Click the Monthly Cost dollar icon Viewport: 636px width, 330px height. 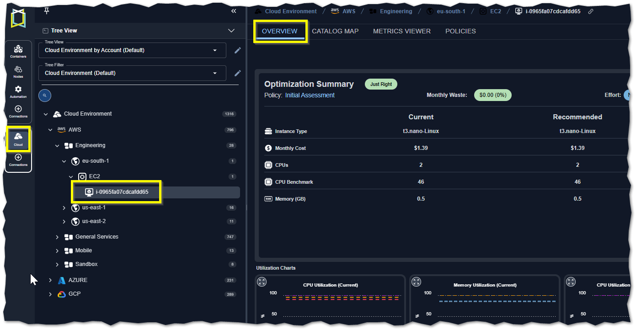pyautogui.click(x=268, y=148)
